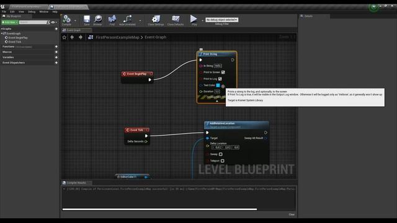This screenshot has height=223, width=397.
Task: Collapse the Print String node advanced pins
Action: tap(216, 101)
